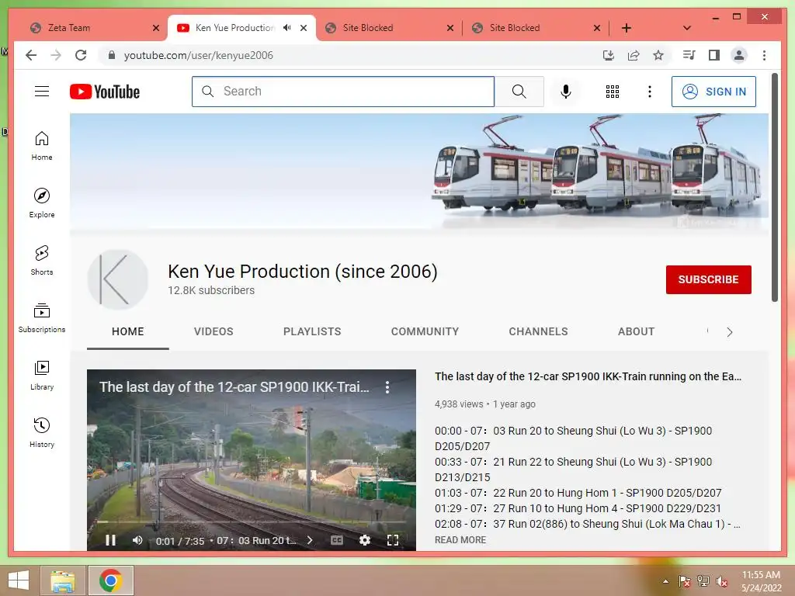Open Subscriptions in sidebar
The width and height of the screenshot is (795, 596).
pos(42,317)
